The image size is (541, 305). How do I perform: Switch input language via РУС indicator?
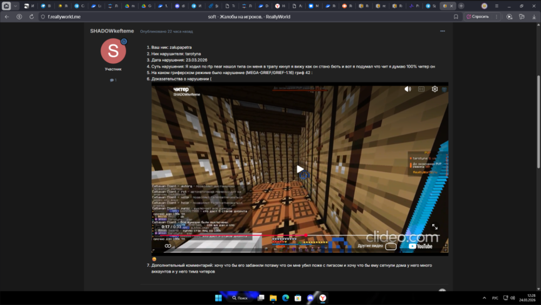click(x=495, y=298)
